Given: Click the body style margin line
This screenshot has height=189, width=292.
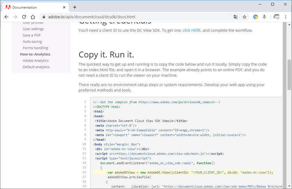Looking at the screenshot, I should pos(116,144).
